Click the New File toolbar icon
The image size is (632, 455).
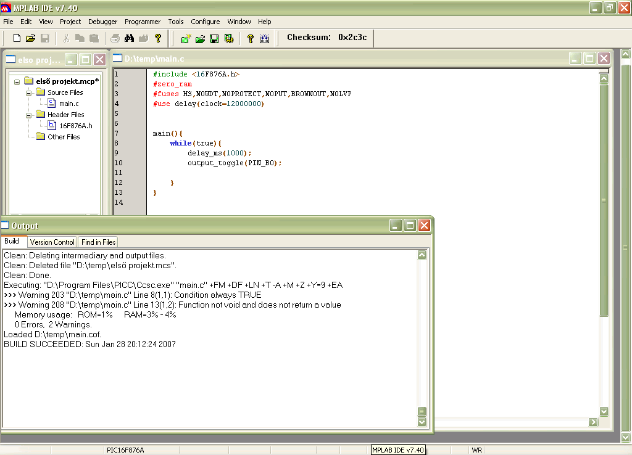(x=17, y=38)
